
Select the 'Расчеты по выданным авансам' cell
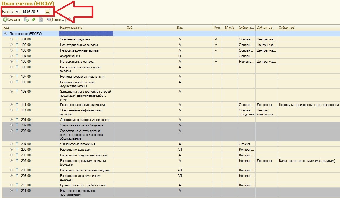pyautogui.click(x=86, y=155)
